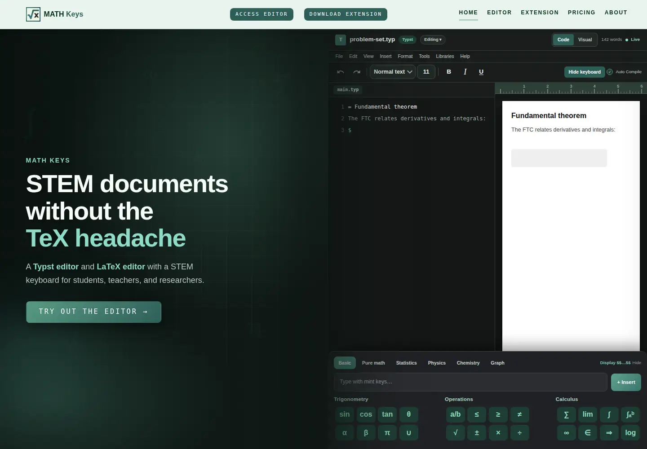Toggle underline formatting
647x449 pixels.
(x=481, y=72)
